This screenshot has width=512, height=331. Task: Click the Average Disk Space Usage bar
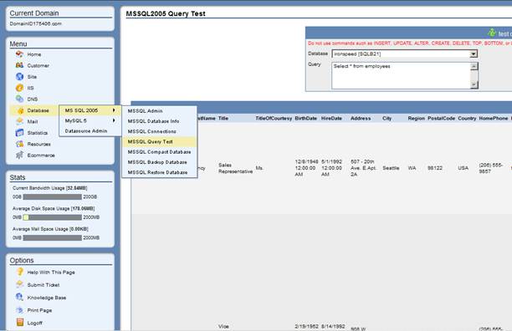[52, 217]
